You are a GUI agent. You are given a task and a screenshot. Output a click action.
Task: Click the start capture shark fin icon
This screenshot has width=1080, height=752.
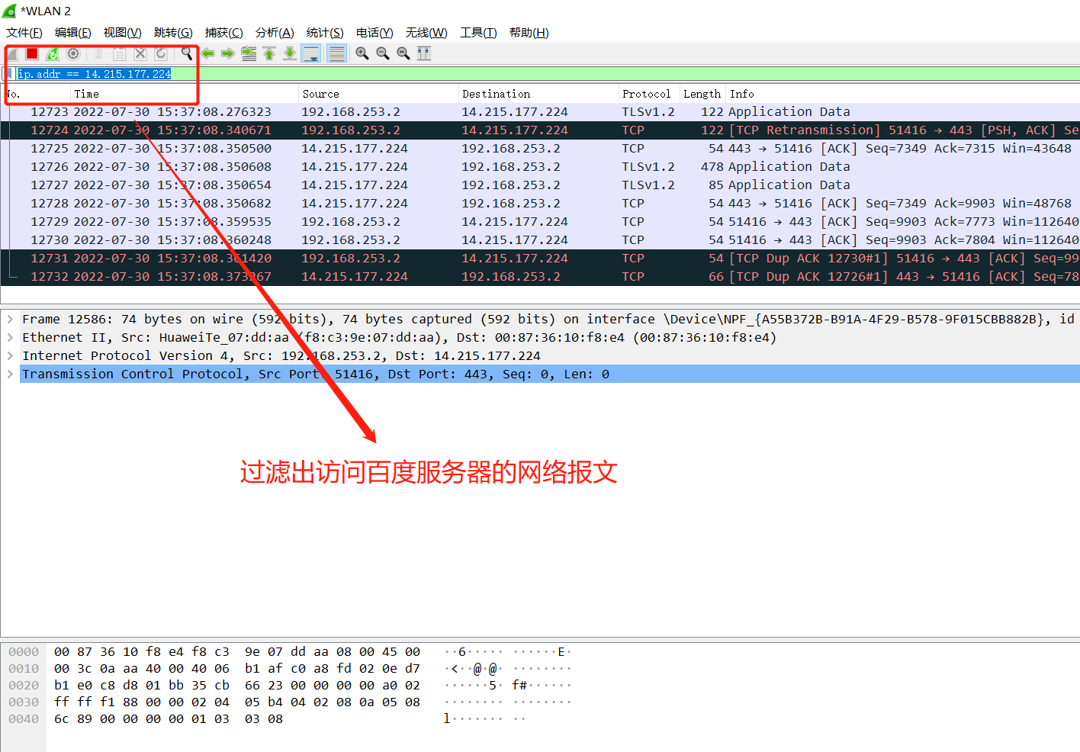13,54
